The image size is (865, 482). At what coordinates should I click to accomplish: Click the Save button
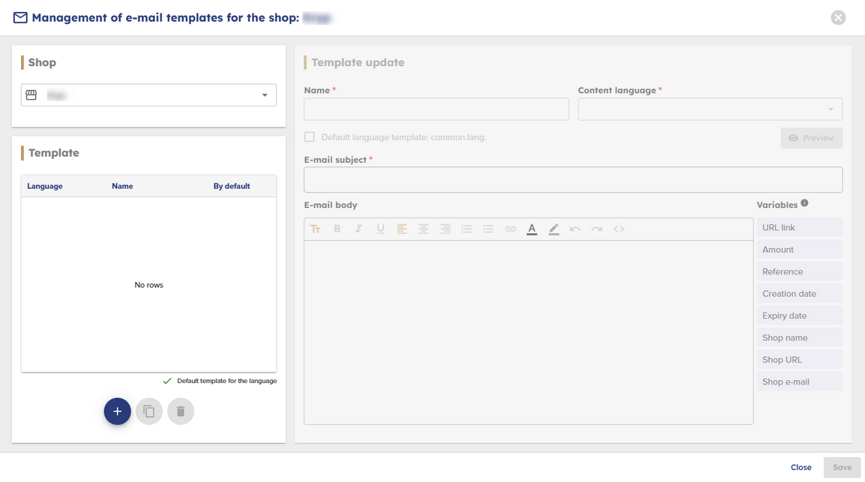pyautogui.click(x=842, y=467)
